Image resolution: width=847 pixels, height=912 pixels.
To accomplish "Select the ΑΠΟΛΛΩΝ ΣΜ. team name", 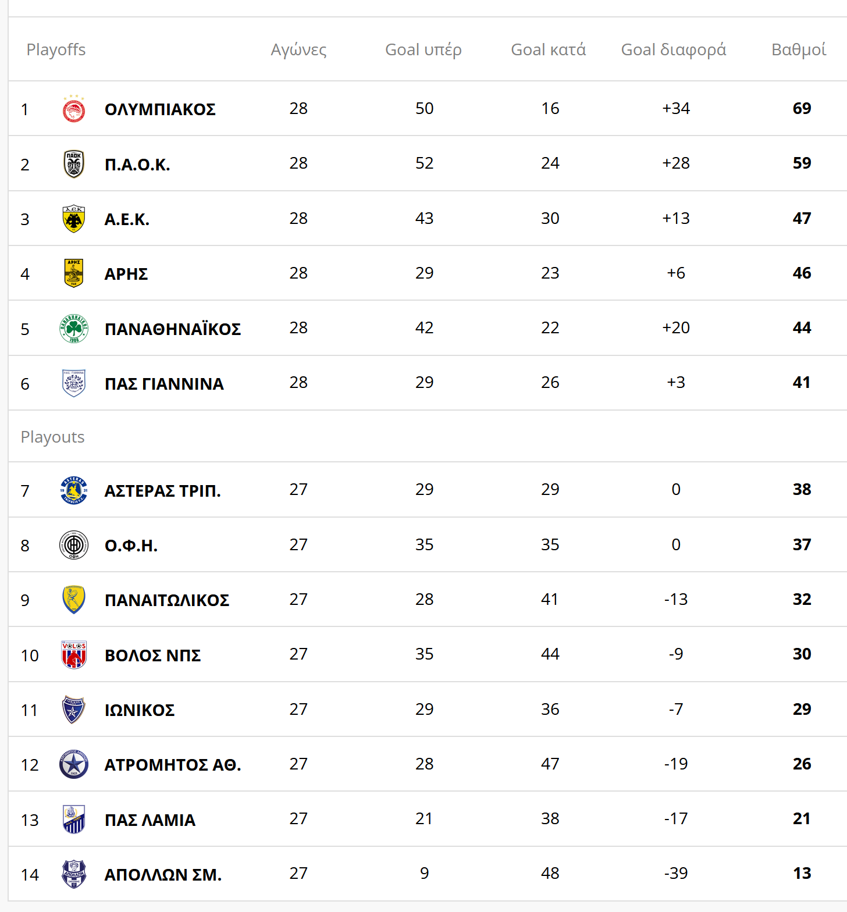I will tap(163, 875).
